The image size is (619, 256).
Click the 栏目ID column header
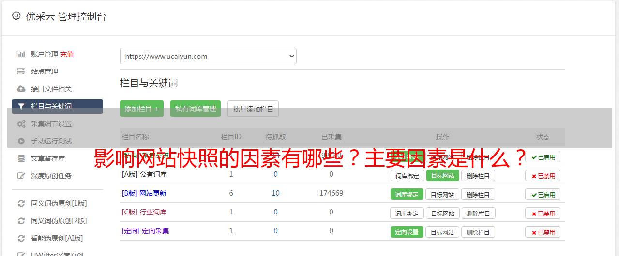(231, 137)
